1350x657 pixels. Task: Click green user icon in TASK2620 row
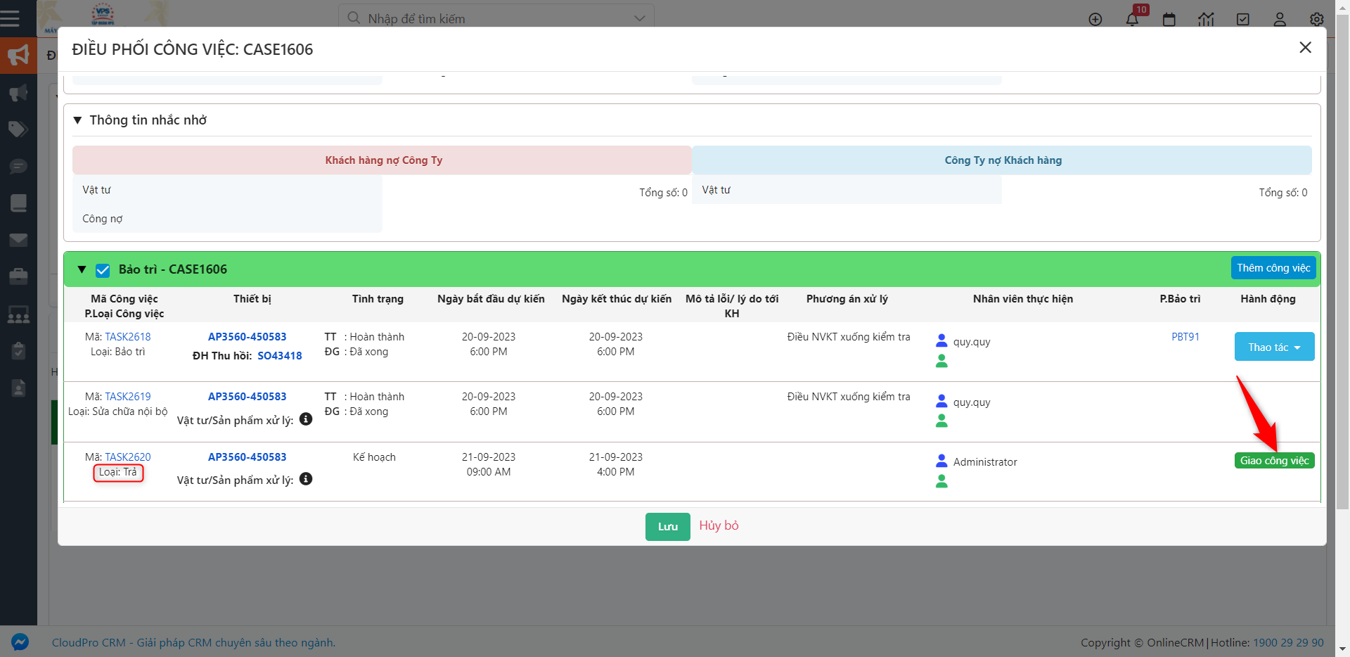941,481
